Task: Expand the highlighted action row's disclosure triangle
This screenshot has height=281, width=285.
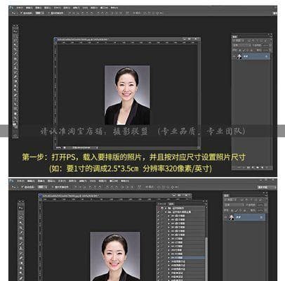Action: pos(169,258)
